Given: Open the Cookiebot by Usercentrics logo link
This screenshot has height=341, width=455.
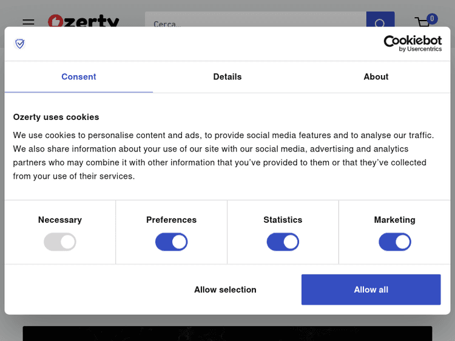Looking at the screenshot, I should 413,44.
